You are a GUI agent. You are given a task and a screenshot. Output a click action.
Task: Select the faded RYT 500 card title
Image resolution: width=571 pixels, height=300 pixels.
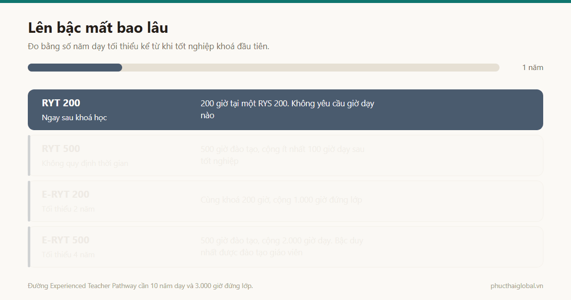pos(61,149)
